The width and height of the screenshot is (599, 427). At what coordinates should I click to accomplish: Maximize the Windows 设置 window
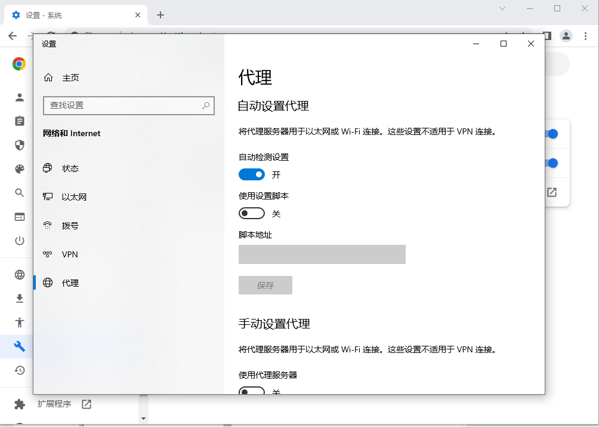[504, 44]
